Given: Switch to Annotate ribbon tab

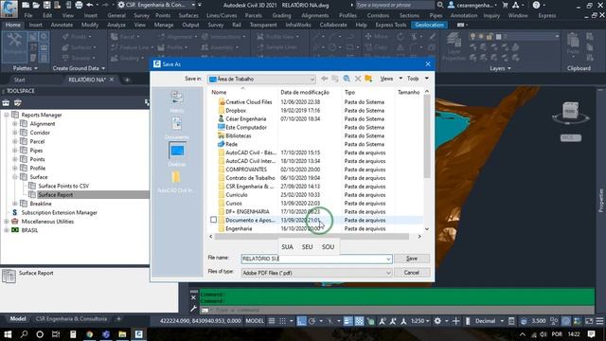Looking at the screenshot, I should click(x=62, y=25).
